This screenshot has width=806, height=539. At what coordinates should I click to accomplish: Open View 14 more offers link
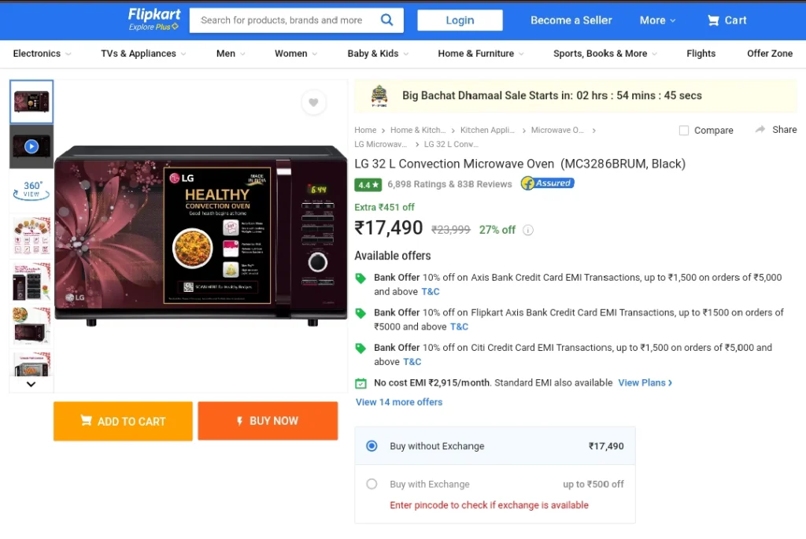click(399, 402)
